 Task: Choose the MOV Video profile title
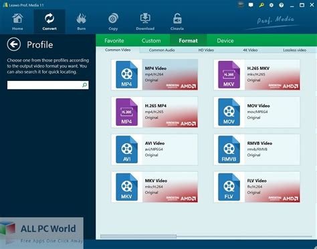point(258,106)
